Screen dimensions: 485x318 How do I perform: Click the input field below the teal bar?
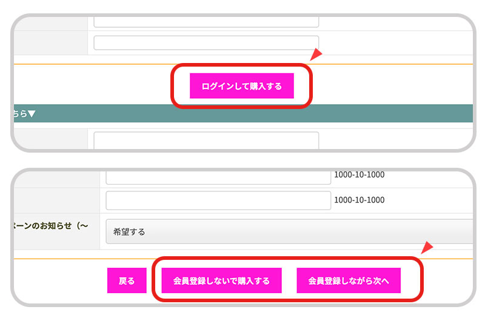(206, 141)
